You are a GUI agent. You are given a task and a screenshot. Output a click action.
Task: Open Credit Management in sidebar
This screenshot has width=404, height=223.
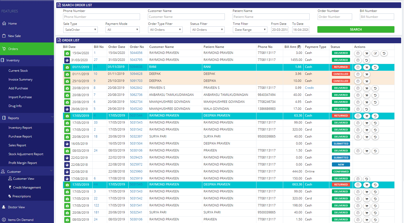(x=27, y=188)
